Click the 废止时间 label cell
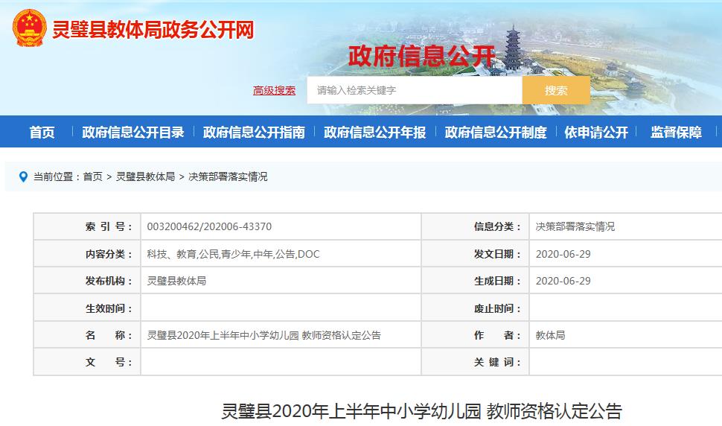The image size is (722, 426). point(475,308)
